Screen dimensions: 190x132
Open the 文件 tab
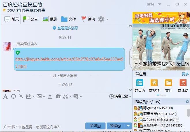coord(68,19)
